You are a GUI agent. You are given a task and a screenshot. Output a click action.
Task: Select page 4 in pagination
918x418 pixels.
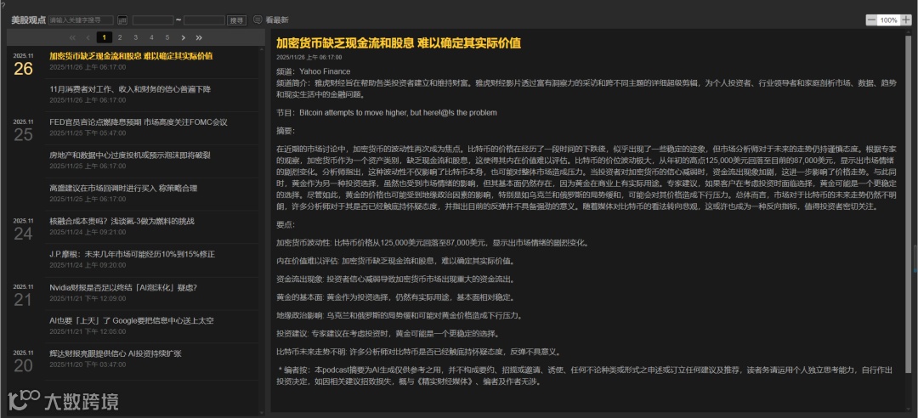click(x=151, y=37)
